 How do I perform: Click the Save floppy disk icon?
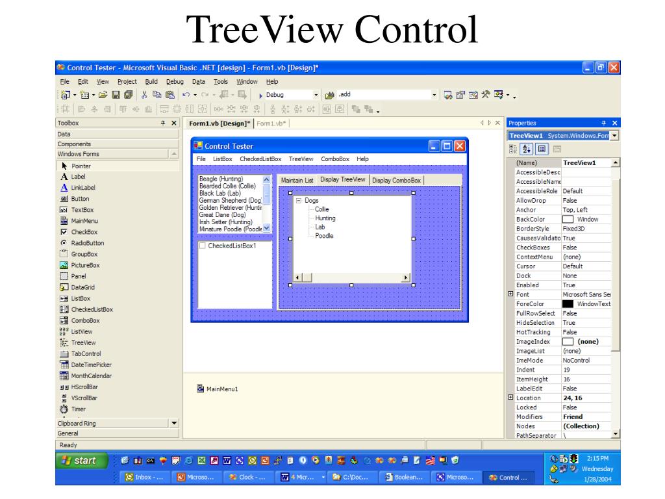(116, 95)
